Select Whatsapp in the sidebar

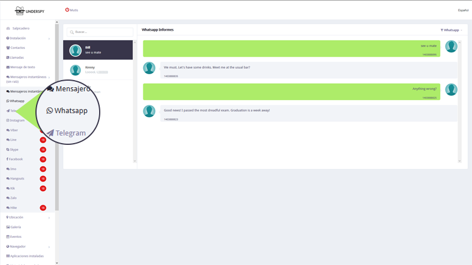(15, 101)
